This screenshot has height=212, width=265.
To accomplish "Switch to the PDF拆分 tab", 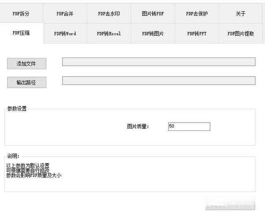I will [21, 14].
